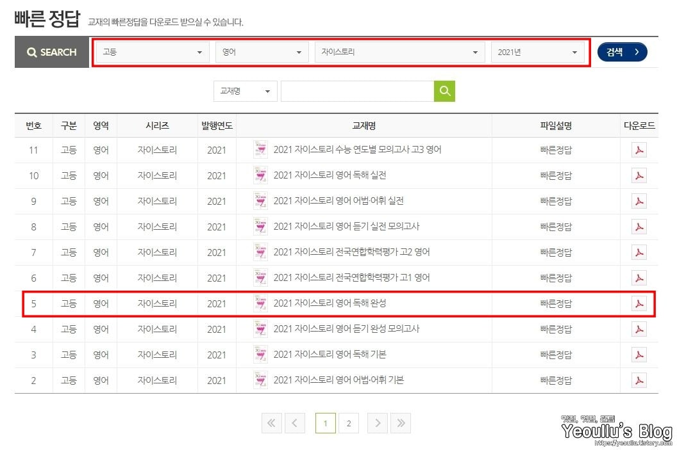Open 2021 자이스토리 수능 연도별 모의고사 고3 영어
The height and width of the screenshot is (450, 677).
(358, 150)
